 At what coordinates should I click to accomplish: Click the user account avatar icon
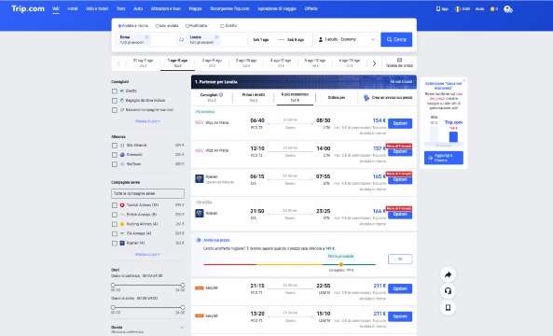[x=508, y=9]
